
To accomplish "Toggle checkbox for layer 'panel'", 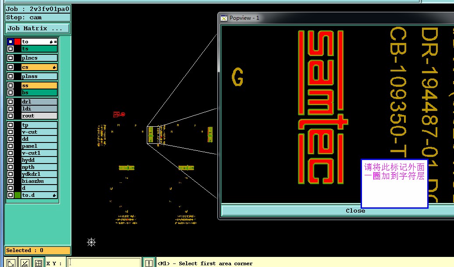I will click(11, 146).
